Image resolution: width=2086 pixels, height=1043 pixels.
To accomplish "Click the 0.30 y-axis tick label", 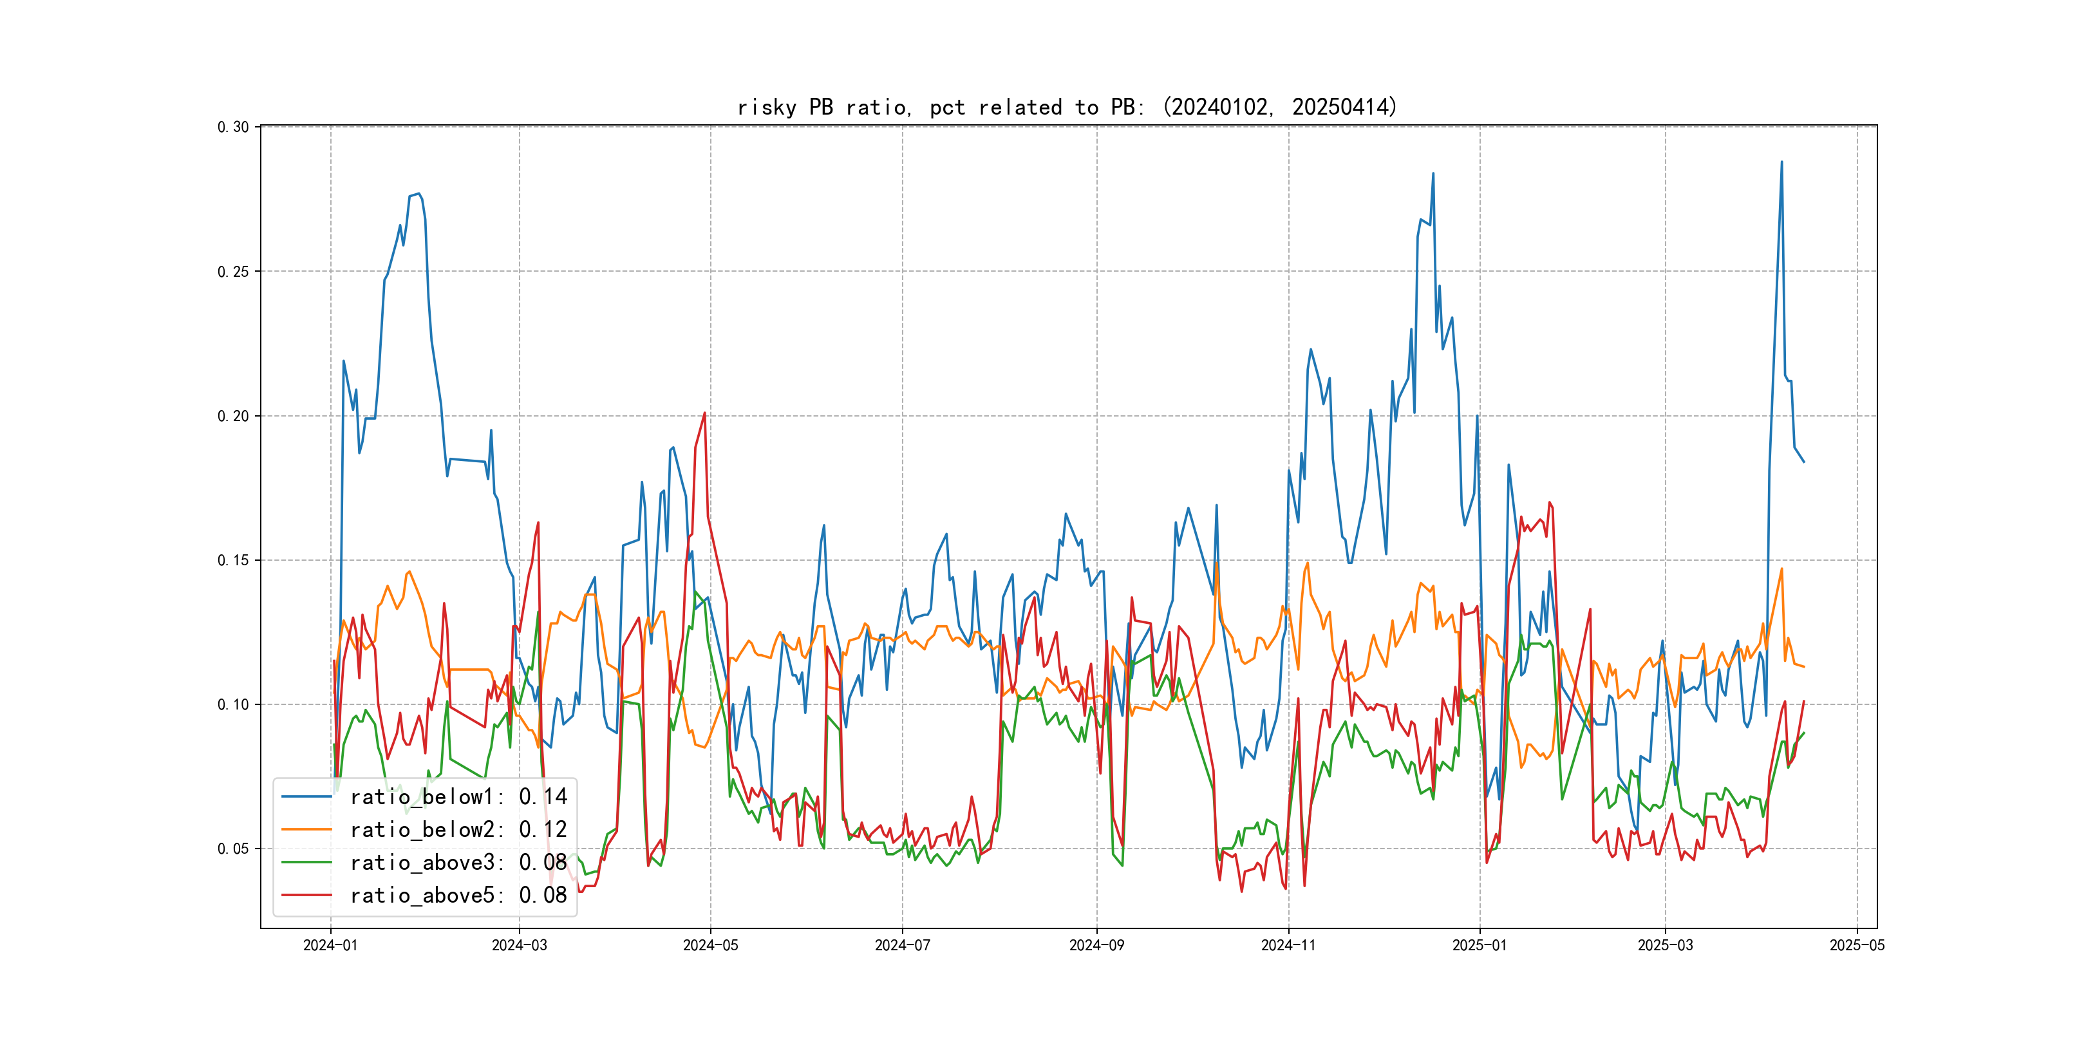I will [x=233, y=127].
